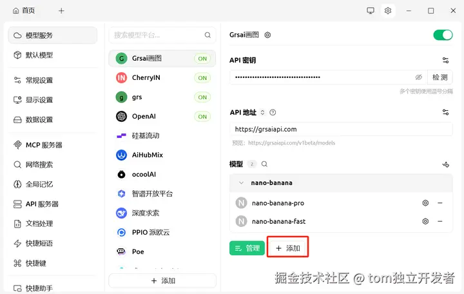Select grs provider
Image resolution: width=464 pixels, height=294 pixels.
[162, 97]
